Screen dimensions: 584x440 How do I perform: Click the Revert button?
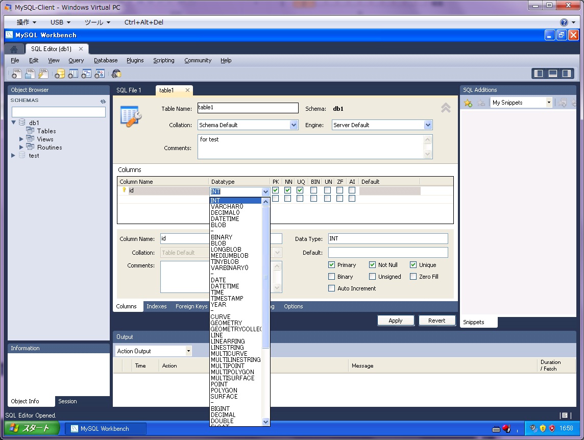pos(437,321)
